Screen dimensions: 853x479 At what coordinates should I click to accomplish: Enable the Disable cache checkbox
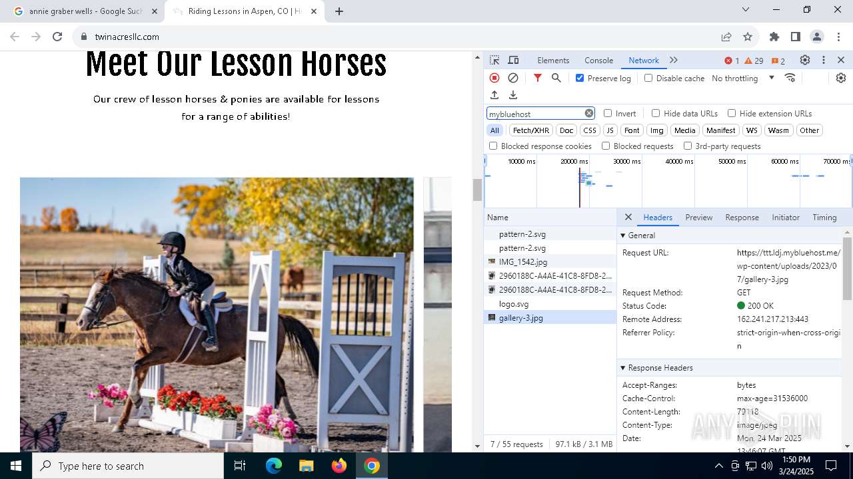(648, 78)
